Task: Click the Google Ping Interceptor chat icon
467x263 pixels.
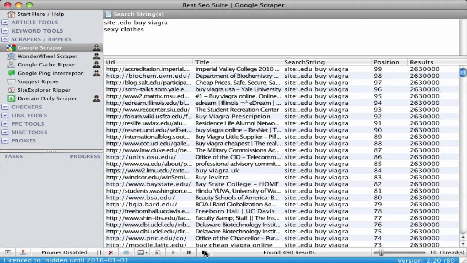Action: tap(11, 73)
